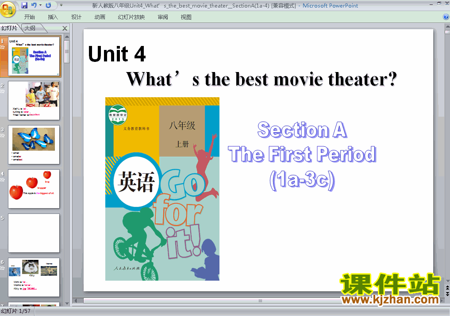Click the '幻灯片 1/57' status bar indicator
This screenshot has height=316, width=450.
point(16,311)
